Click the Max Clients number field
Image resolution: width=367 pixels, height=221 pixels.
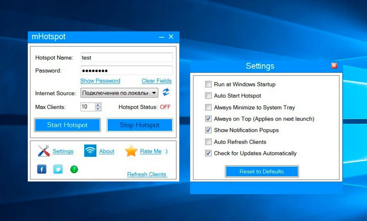pyautogui.click(x=88, y=107)
